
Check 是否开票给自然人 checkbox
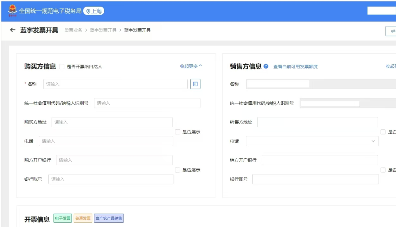62,66
